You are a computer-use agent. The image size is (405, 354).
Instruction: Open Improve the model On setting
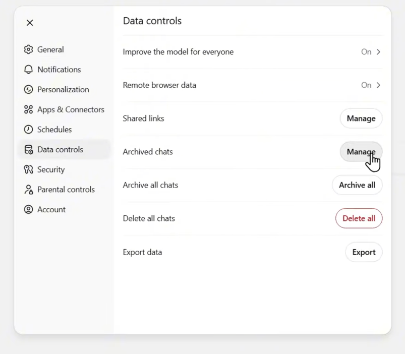pos(366,52)
